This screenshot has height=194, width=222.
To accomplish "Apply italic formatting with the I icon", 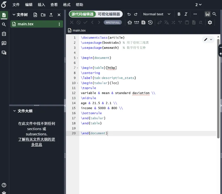I will click(x=186, y=14).
